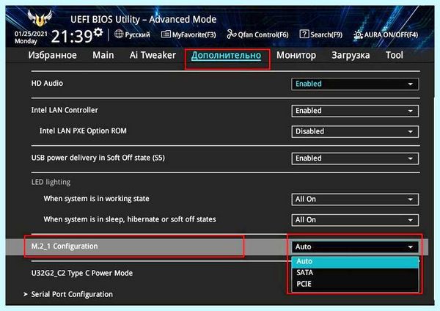Image resolution: width=440 pixels, height=311 pixels.
Task: Switch to the Избранное tab
Action: pyautogui.click(x=53, y=55)
